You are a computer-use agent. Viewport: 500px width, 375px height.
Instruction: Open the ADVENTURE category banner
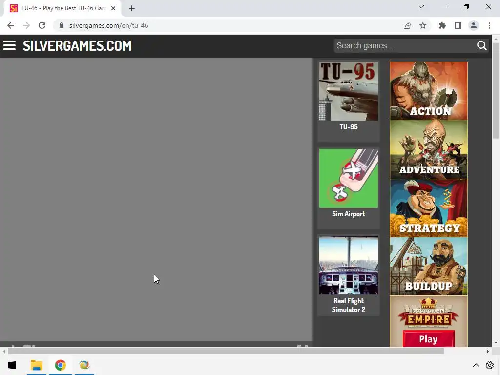429,149
